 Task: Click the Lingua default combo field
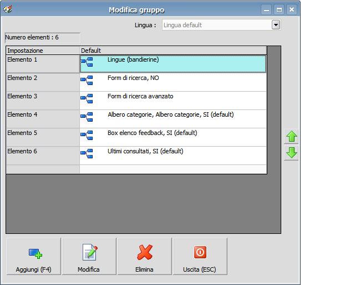[x=221, y=25]
